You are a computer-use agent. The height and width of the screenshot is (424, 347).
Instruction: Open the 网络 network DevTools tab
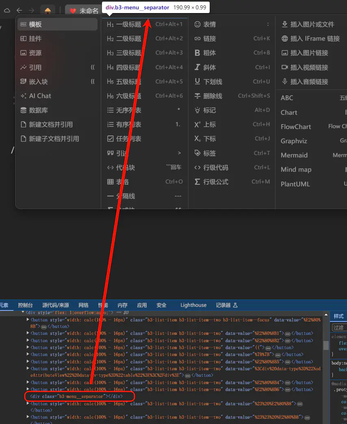click(x=83, y=305)
